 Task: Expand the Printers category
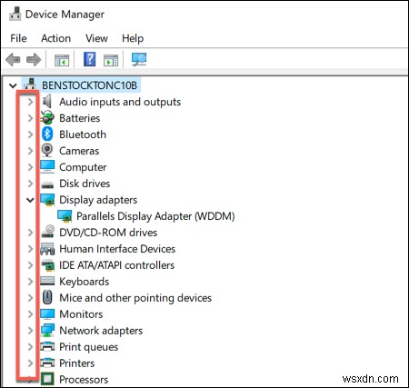pos(30,363)
